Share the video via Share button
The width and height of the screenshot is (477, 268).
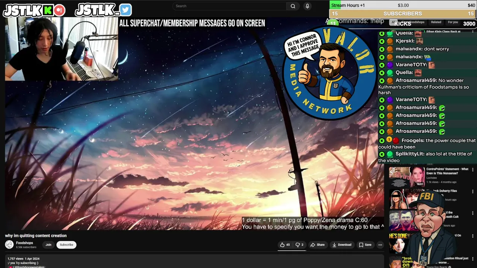click(x=318, y=245)
